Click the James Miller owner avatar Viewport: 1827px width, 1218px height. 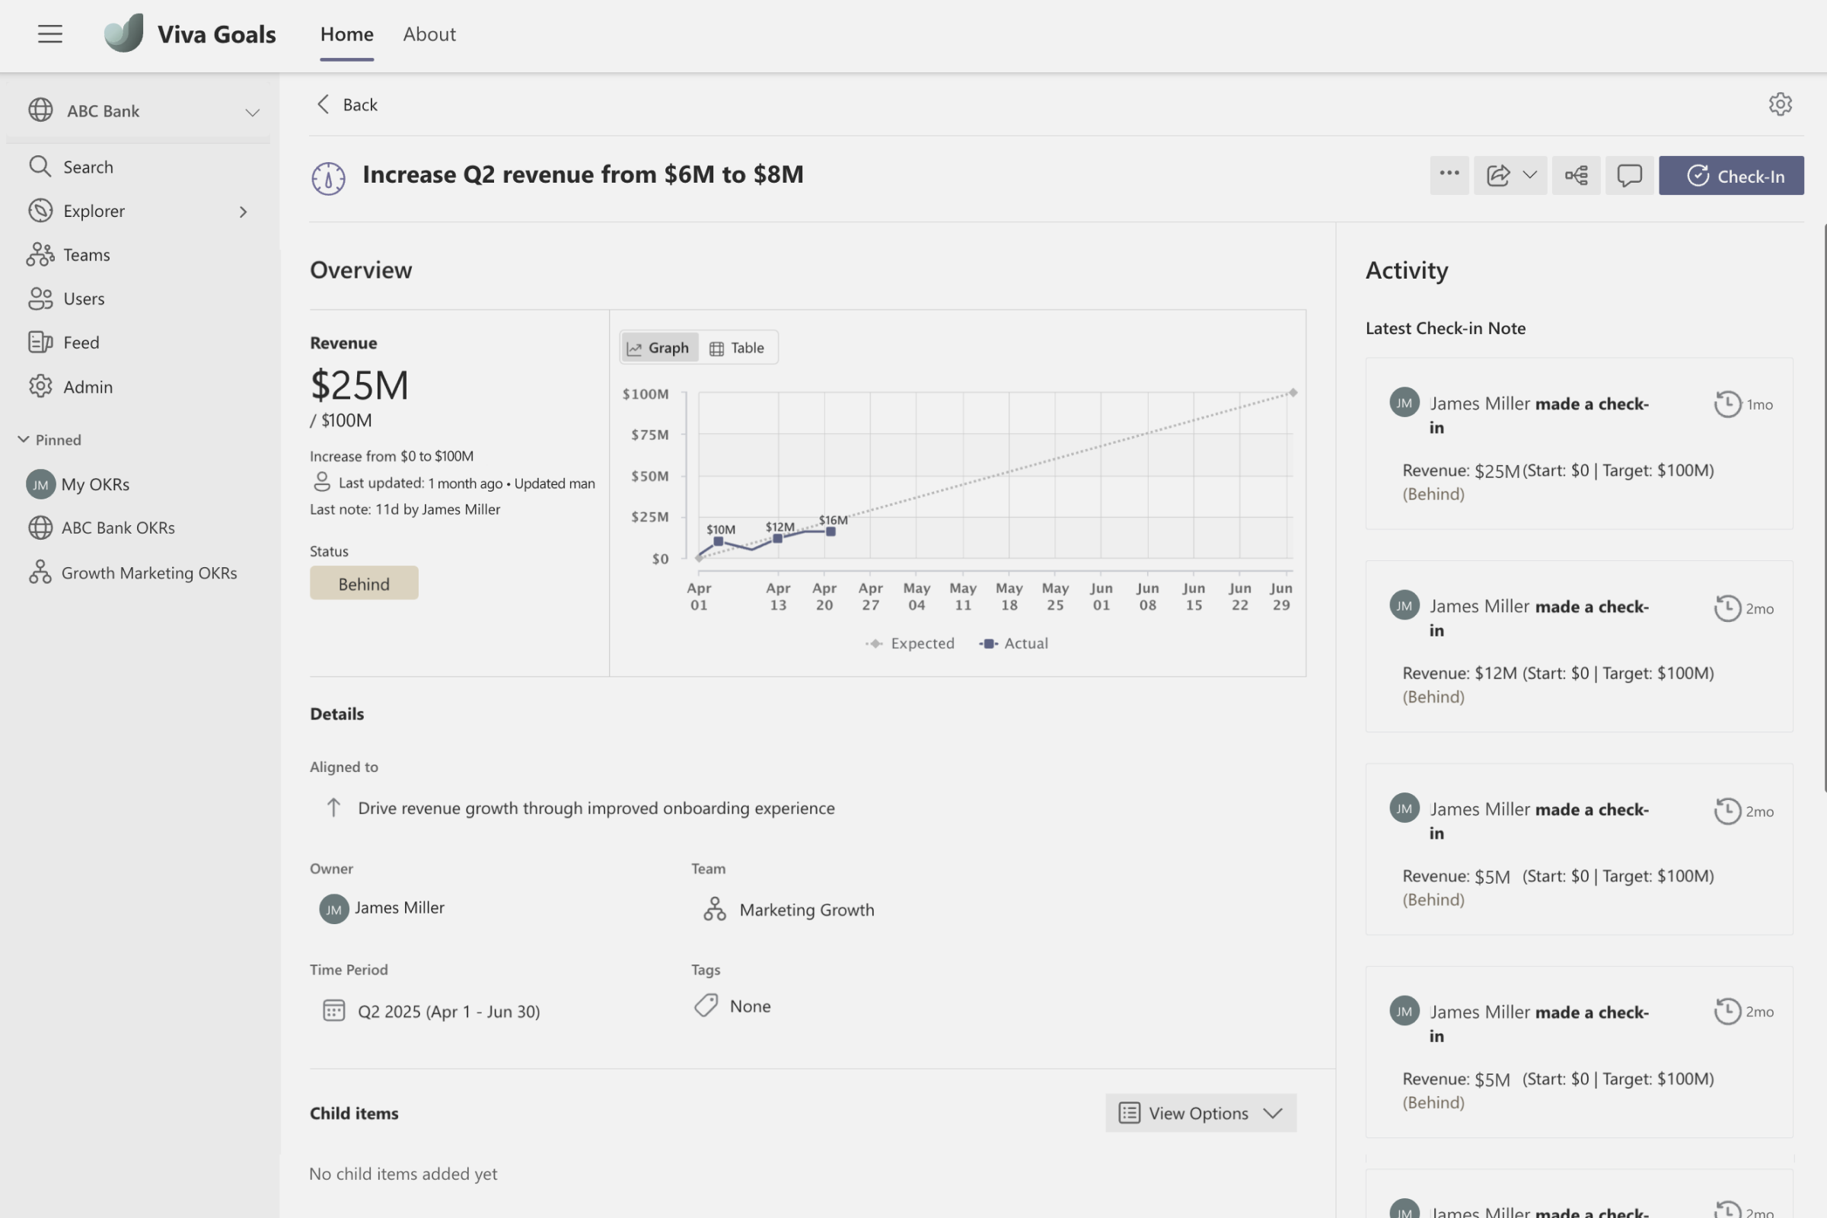(334, 909)
